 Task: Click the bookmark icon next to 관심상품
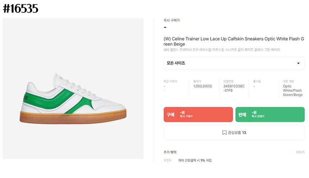click(224, 133)
